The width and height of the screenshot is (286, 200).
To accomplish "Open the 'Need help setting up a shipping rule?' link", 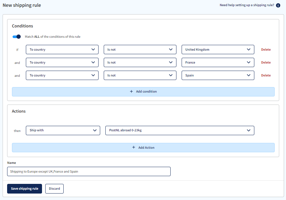I will (247, 5).
